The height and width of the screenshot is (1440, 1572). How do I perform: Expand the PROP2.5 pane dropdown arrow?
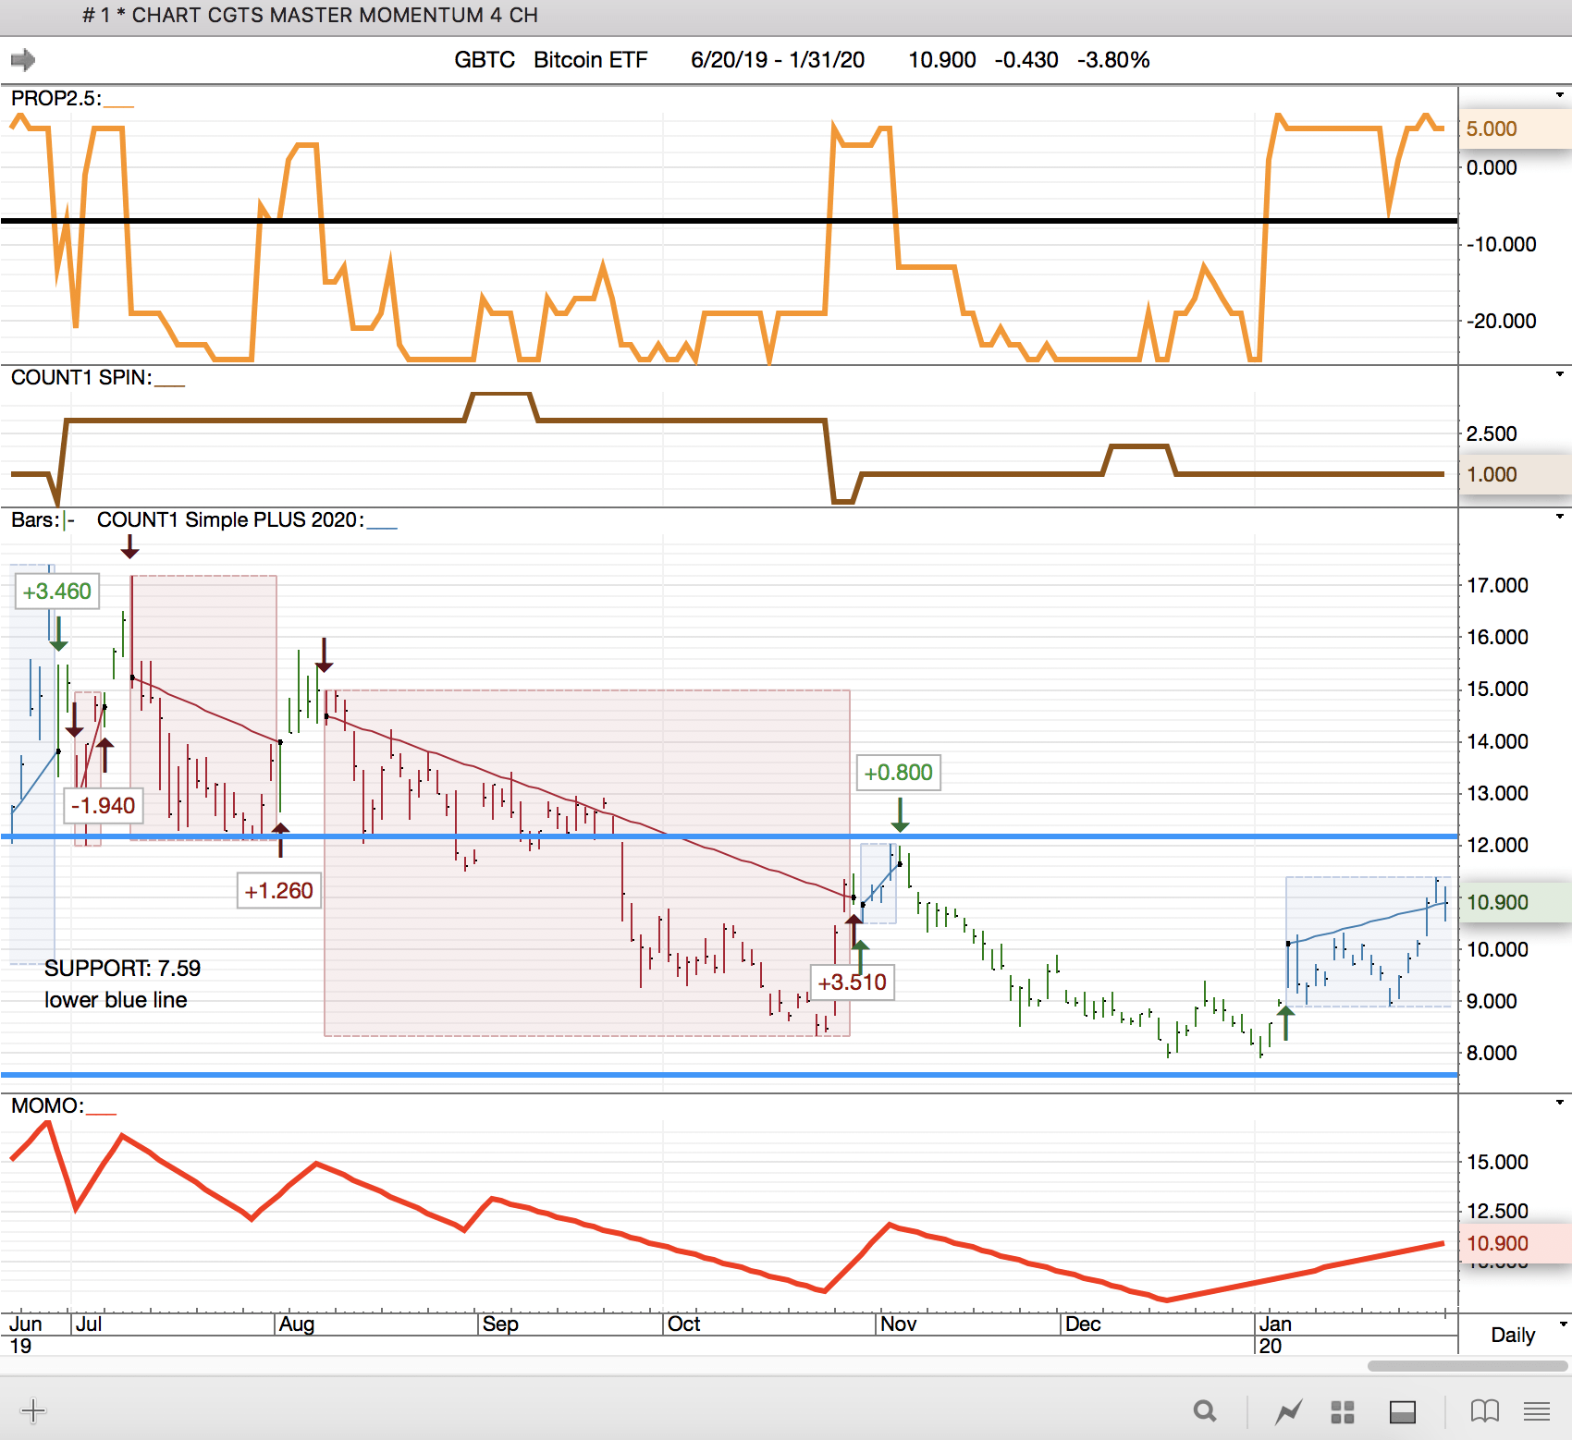(1559, 95)
